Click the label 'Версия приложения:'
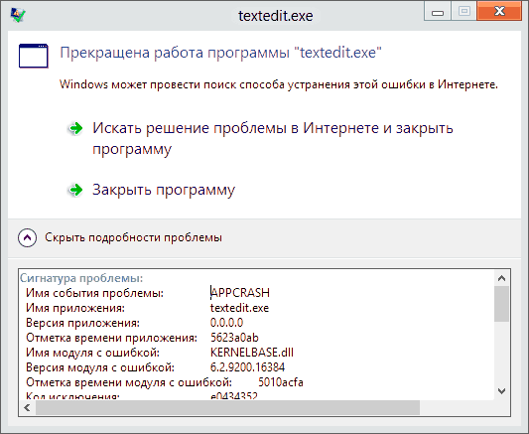 coord(82,323)
